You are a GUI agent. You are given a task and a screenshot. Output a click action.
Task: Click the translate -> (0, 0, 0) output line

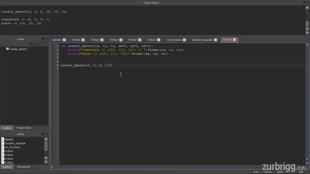point(26,19)
